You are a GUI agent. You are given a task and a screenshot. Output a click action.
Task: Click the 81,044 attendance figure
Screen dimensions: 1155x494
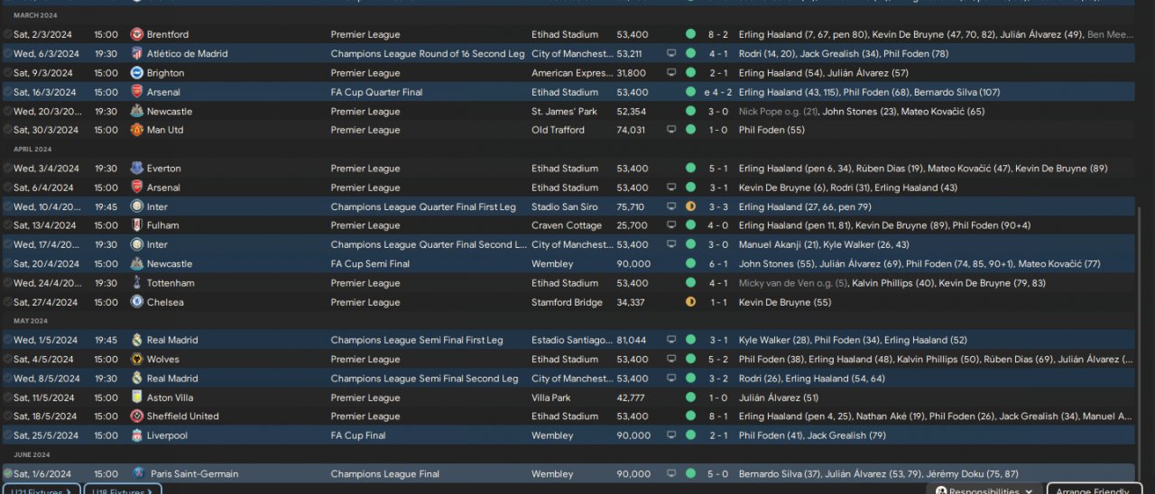click(632, 340)
